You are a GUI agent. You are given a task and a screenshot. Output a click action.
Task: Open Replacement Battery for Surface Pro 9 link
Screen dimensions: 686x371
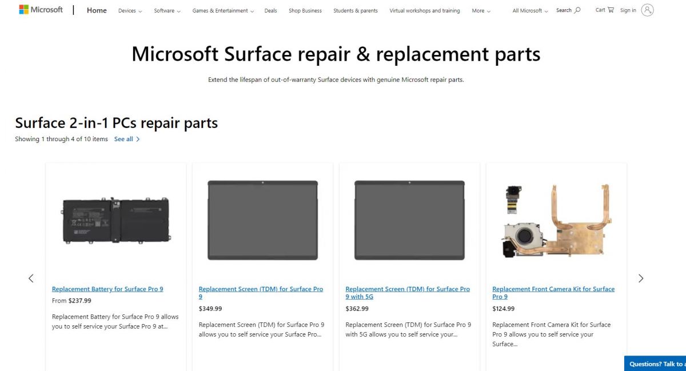[x=107, y=289]
